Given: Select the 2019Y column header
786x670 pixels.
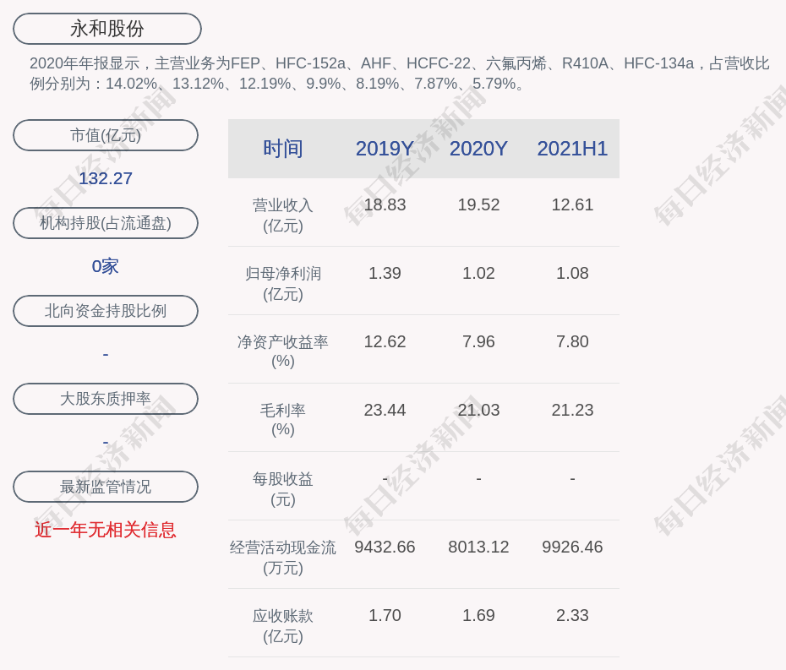Looking at the screenshot, I should pyautogui.click(x=385, y=149).
